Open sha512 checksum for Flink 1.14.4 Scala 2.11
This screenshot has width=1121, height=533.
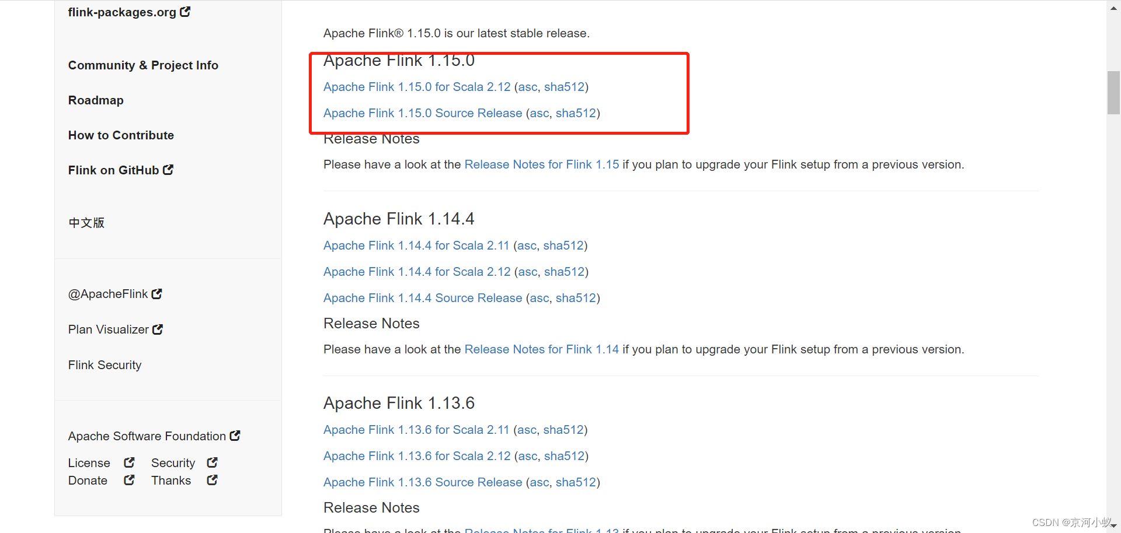coord(563,246)
